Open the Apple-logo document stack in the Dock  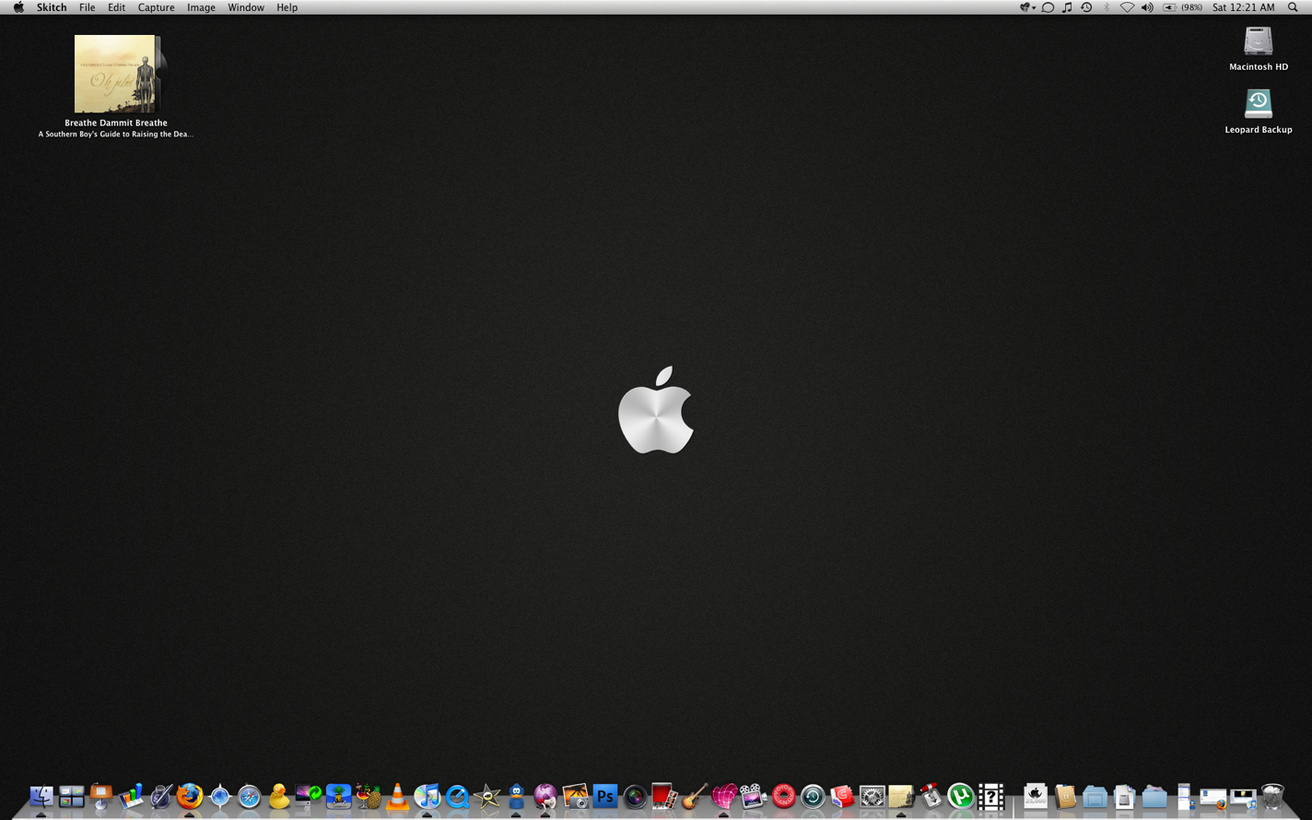pyautogui.click(x=1036, y=796)
